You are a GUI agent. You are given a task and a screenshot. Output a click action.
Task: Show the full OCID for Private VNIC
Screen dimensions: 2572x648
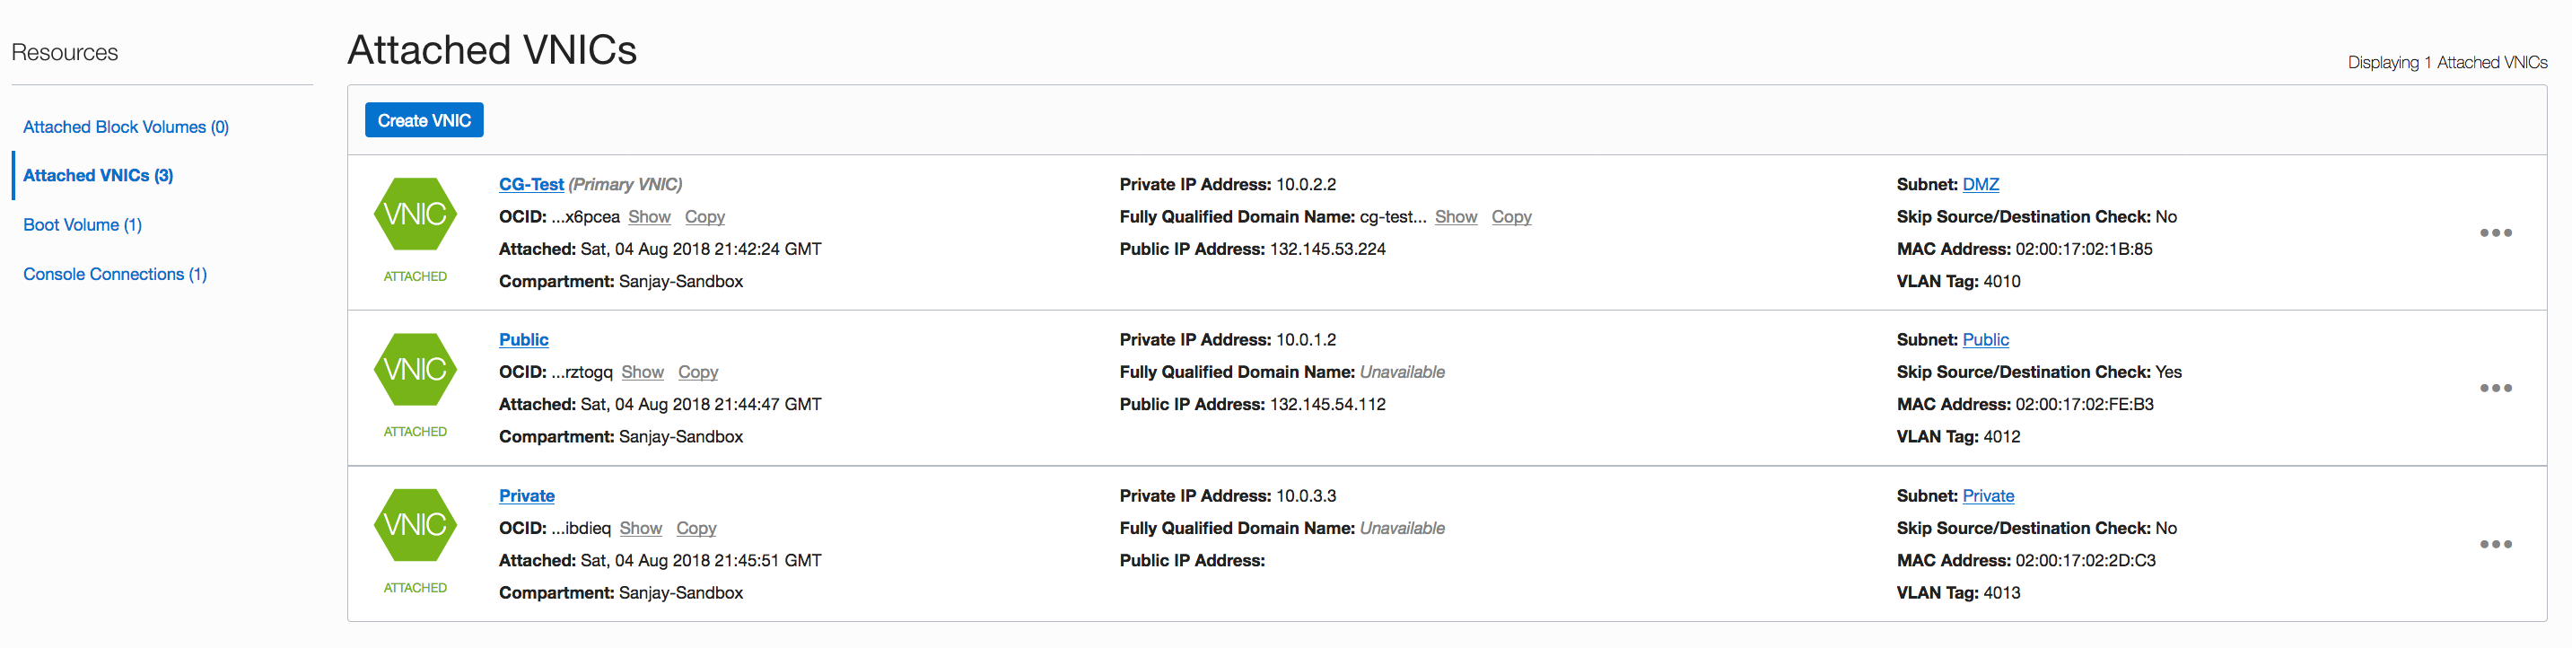(x=640, y=529)
